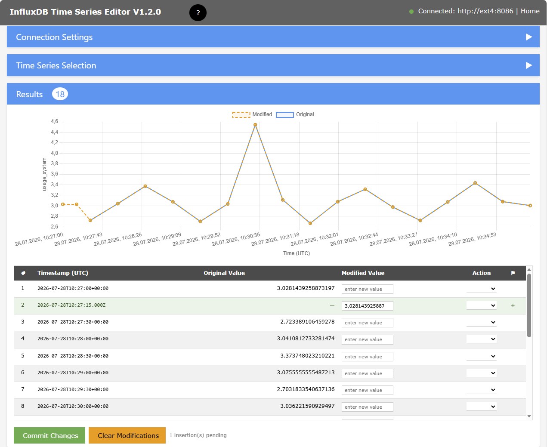Toggle the Modified legend series

(x=252, y=114)
